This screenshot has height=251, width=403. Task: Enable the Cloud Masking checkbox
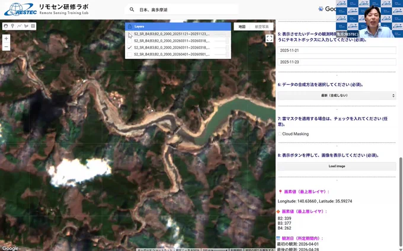(x=280, y=134)
